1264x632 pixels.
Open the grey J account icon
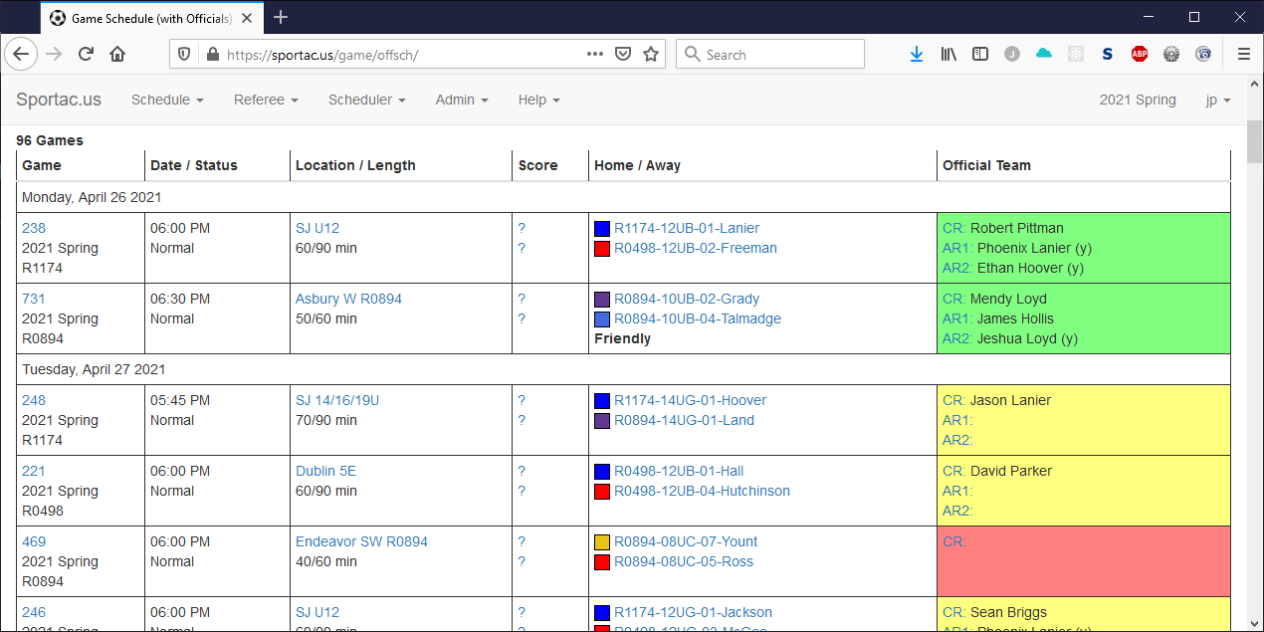(x=1012, y=55)
